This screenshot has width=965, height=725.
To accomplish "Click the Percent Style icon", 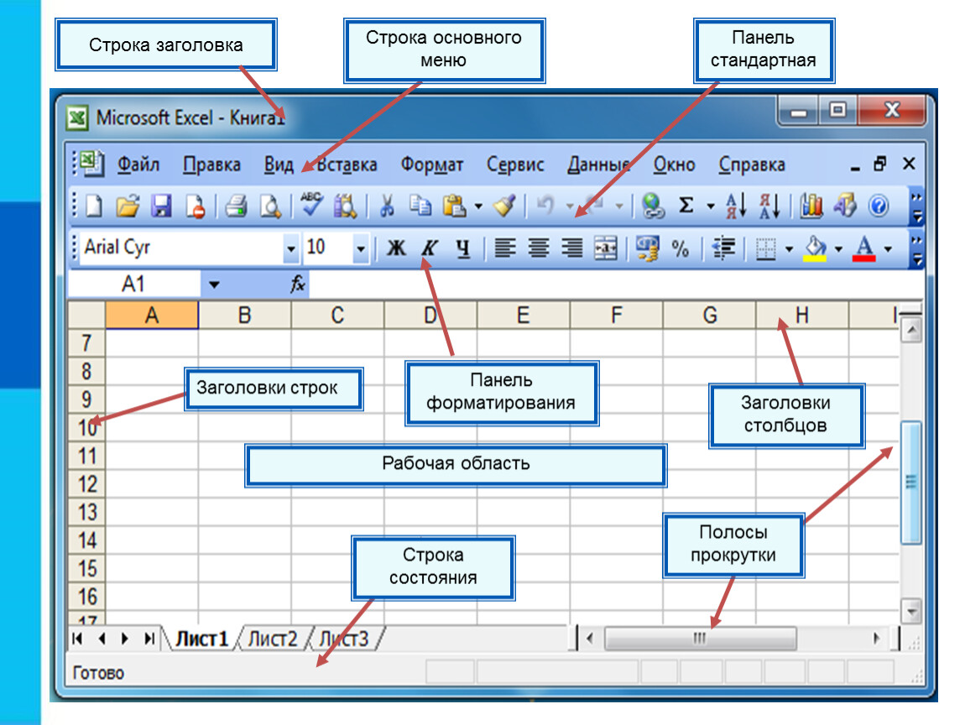I will (x=680, y=248).
